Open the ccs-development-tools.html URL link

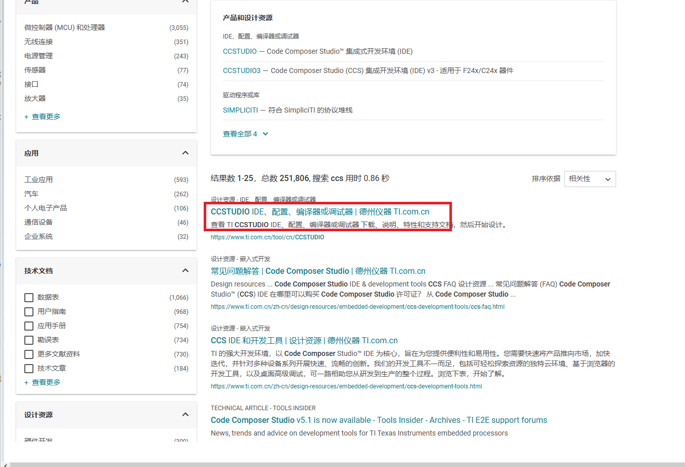pyautogui.click(x=347, y=386)
